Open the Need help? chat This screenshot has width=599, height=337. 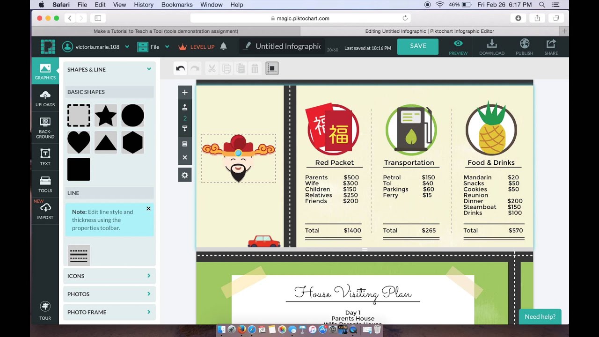tap(540, 317)
